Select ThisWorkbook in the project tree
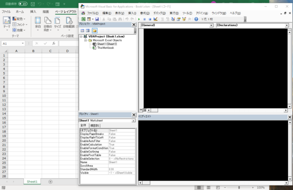This screenshot has width=293, height=190. (x=105, y=47)
